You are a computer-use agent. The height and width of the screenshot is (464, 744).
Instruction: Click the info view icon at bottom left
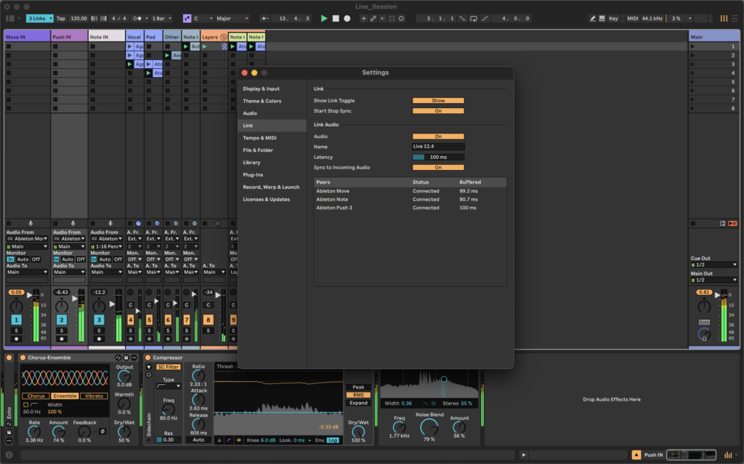[x=9, y=455]
